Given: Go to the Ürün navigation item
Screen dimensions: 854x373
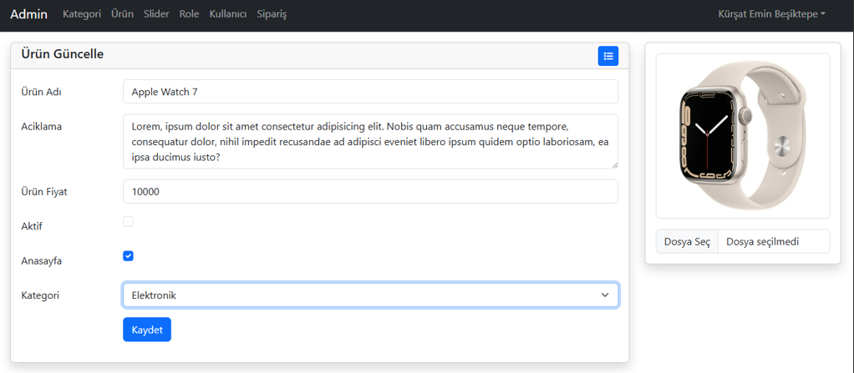Looking at the screenshot, I should click(123, 14).
